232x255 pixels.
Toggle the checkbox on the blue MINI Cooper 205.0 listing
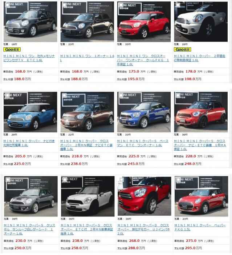7,95
